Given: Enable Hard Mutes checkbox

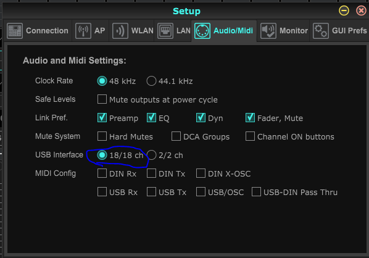Looking at the screenshot, I should point(102,136).
